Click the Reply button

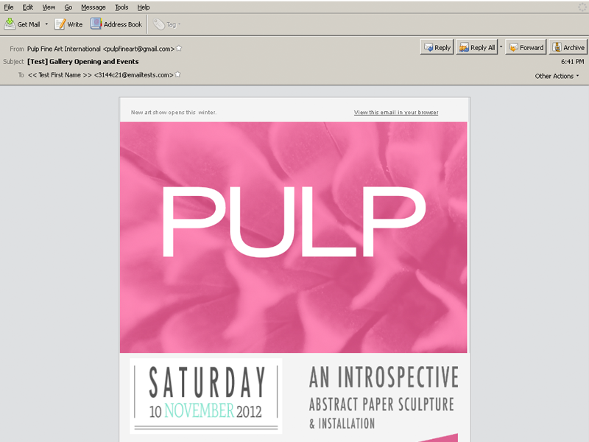pyautogui.click(x=437, y=47)
